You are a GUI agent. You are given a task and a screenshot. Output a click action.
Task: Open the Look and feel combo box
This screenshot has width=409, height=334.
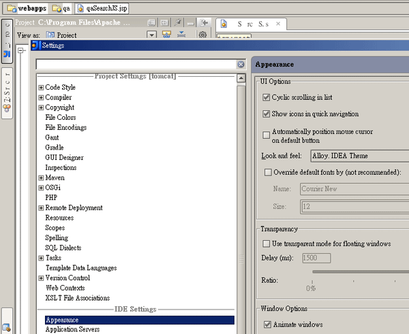[x=360, y=156]
